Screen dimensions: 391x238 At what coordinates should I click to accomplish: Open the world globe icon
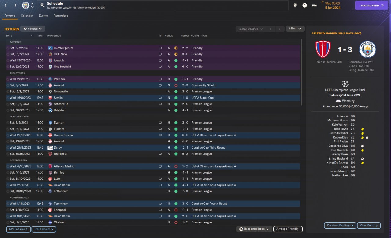295,5
